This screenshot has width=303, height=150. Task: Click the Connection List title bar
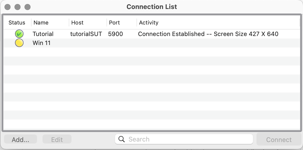(151, 7)
